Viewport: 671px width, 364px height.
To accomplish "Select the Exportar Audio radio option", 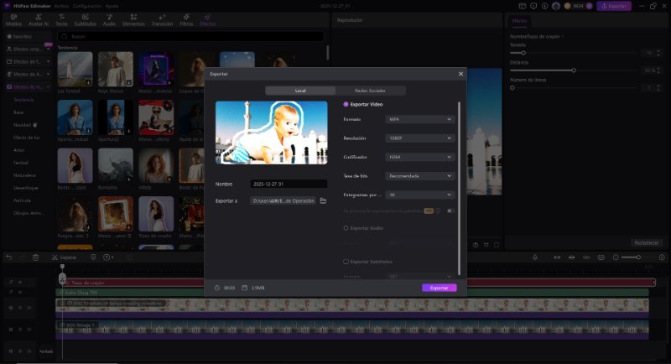I will click(x=346, y=227).
